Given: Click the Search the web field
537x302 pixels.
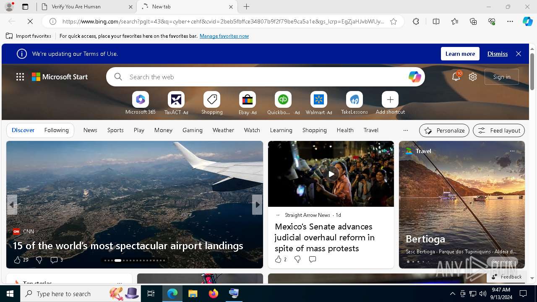Looking at the screenshot, I should (266, 77).
